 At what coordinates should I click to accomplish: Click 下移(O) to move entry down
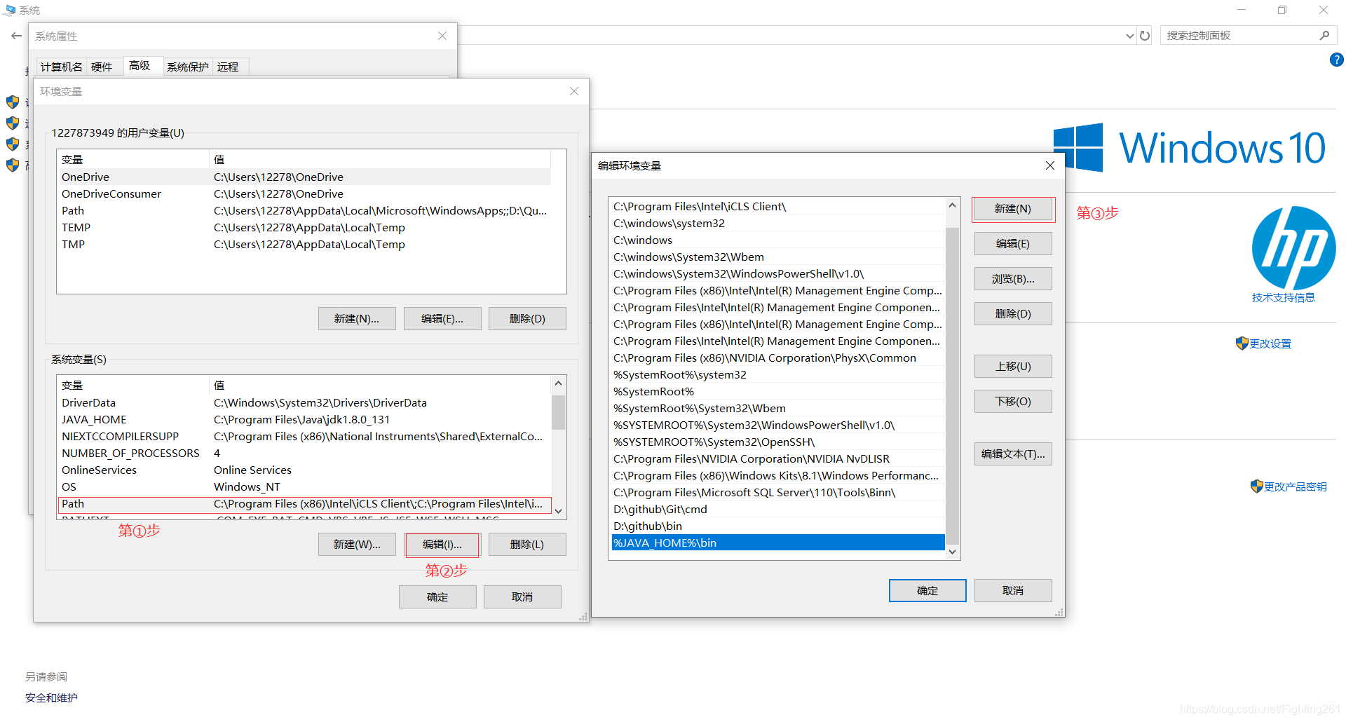pos(1013,402)
